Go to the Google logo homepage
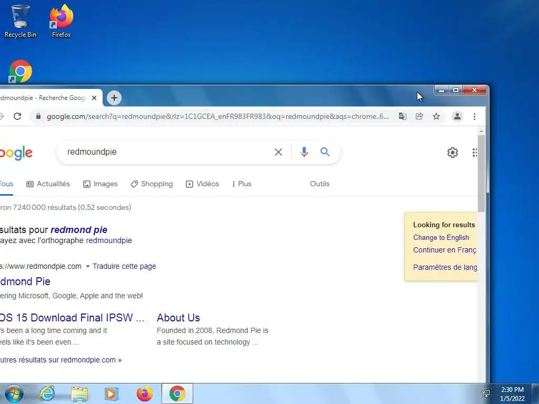 click(16, 153)
